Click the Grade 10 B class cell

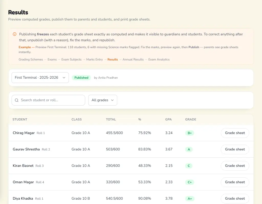click(x=81, y=198)
